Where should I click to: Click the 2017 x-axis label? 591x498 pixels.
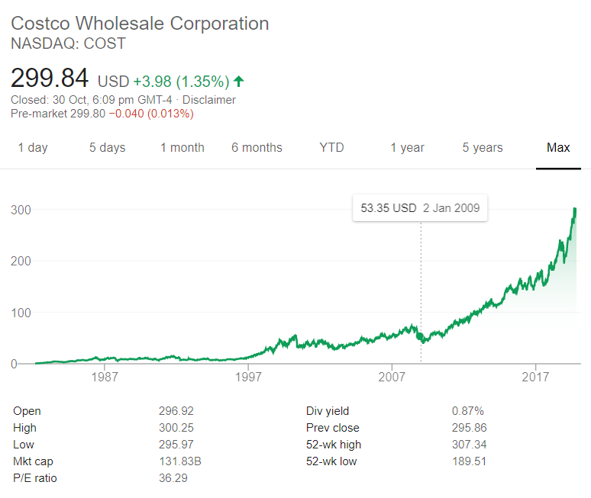click(x=537, y=378)
